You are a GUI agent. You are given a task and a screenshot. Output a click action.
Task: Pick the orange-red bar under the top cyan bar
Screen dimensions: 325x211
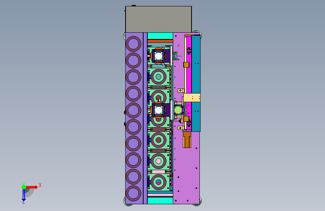(x=160, y=41)
